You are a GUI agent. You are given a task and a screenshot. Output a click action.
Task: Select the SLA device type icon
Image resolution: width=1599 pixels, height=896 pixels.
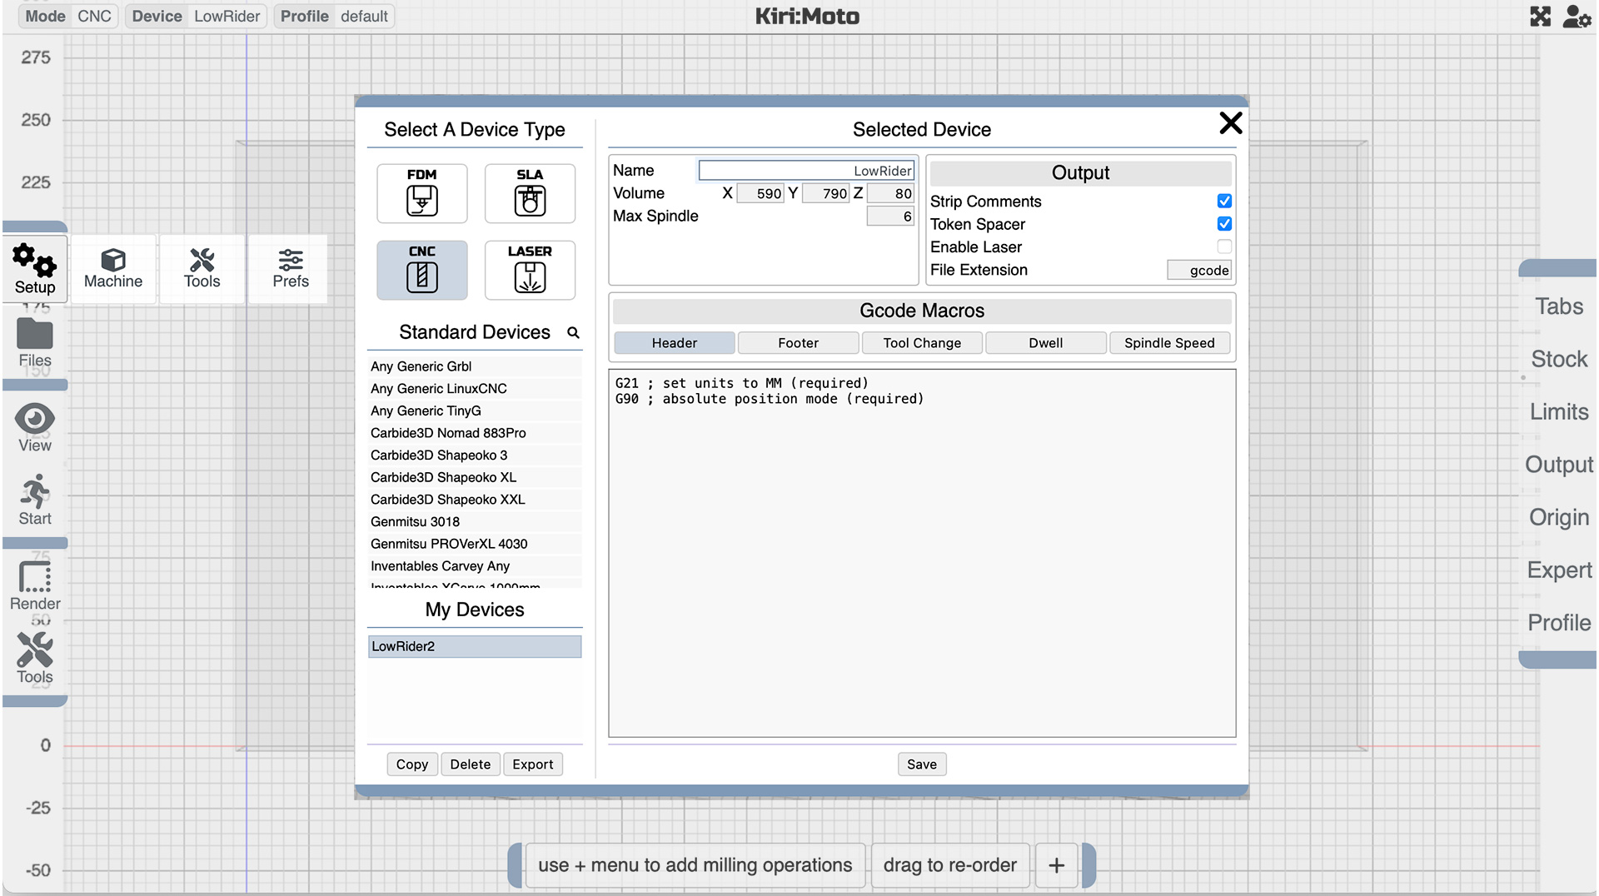(x=530, y=193)
